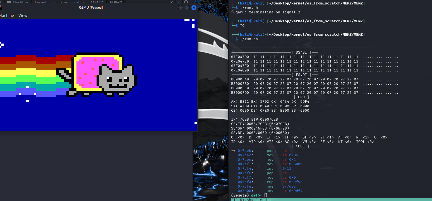432x201 pixels.
Task: Click the CS:IP: 0000:7CEB line
Action: 260,124
